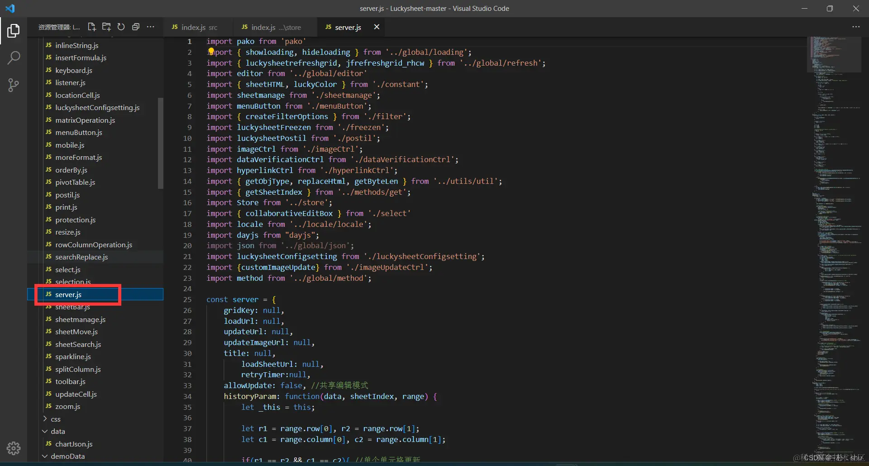Open print.js file
Viewport: 869px width, 466px height.
66,207
